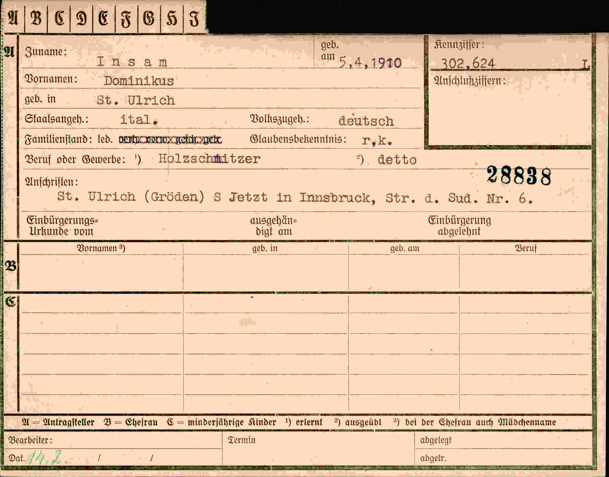Click the 'Termin' field

[x=319, y=448]
